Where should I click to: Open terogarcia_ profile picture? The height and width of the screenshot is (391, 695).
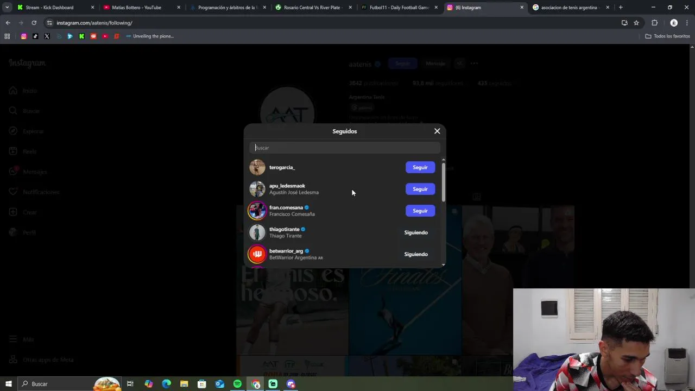(257, 167)
